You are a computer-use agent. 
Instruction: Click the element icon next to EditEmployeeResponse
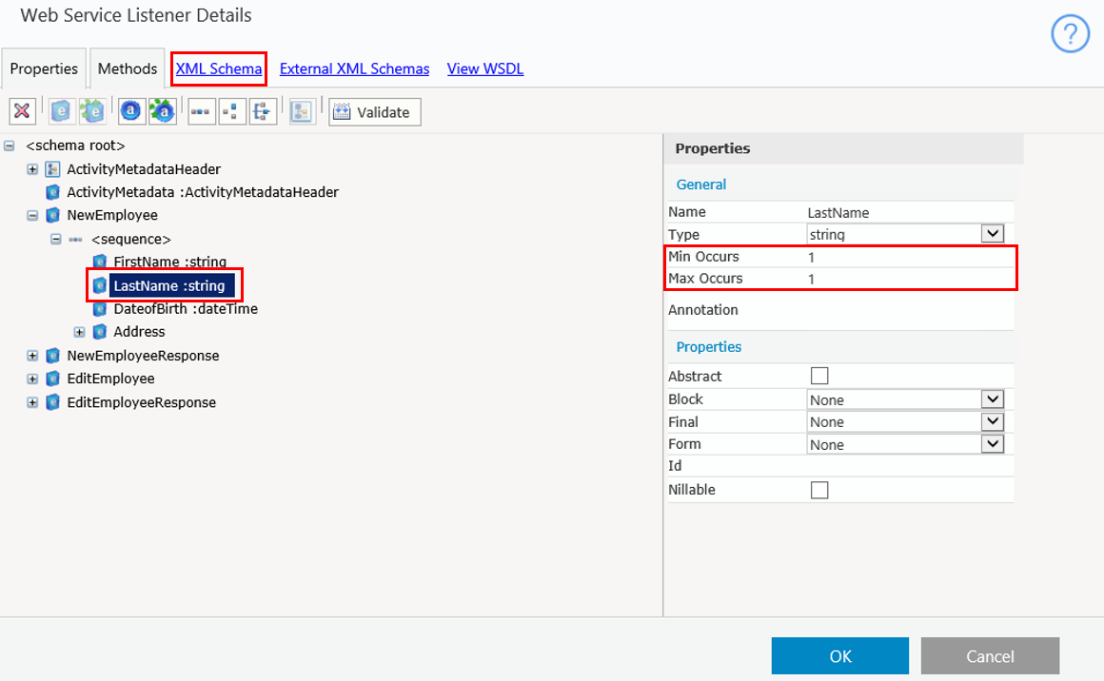coord(52,402)
